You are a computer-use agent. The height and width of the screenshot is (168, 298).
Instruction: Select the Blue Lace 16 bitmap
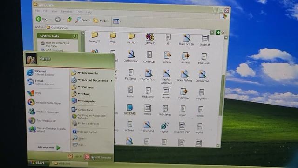click(x=186, y=40)
